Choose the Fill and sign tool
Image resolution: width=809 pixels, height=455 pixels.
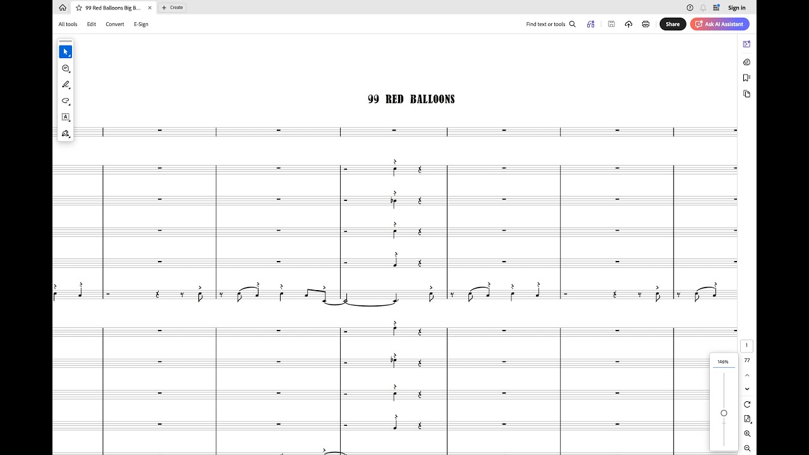(65, 133)
